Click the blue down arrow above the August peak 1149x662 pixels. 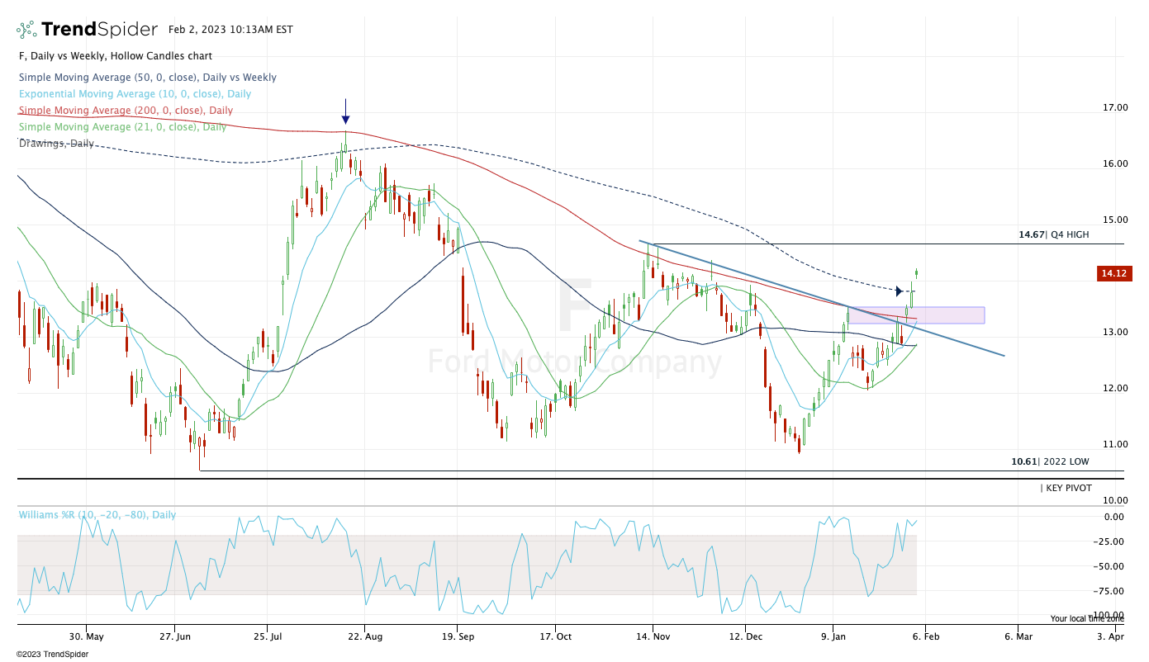345,111
